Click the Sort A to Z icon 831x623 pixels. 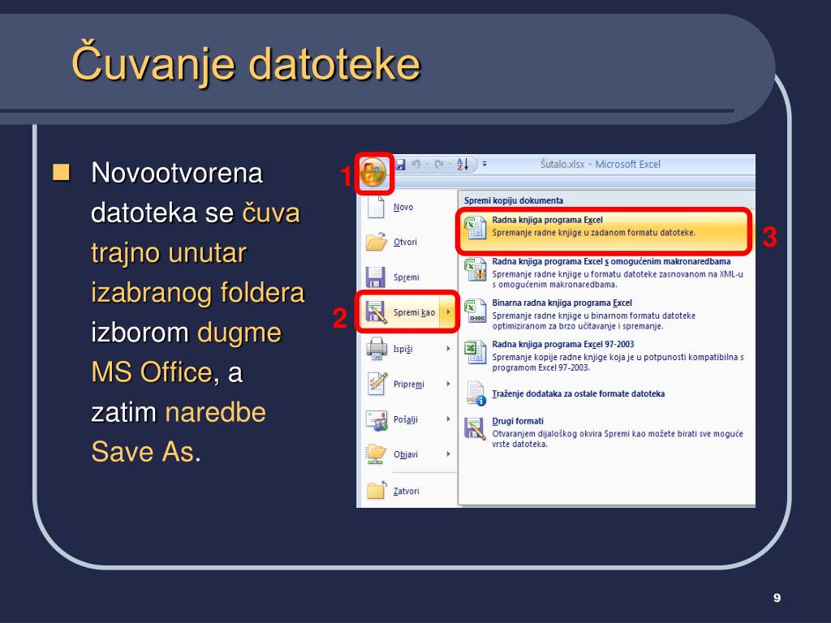point(463,165)
